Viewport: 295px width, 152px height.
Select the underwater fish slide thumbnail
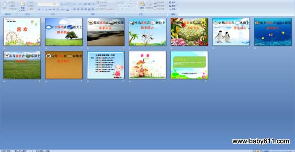point(273,31)
